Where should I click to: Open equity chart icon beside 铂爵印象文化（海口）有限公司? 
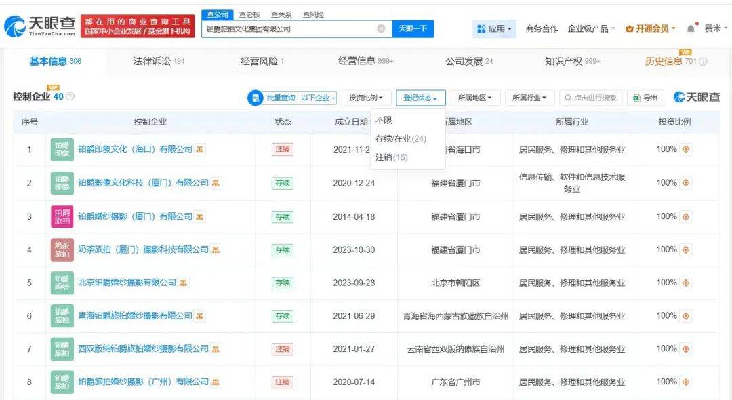(x=200, y=149)
